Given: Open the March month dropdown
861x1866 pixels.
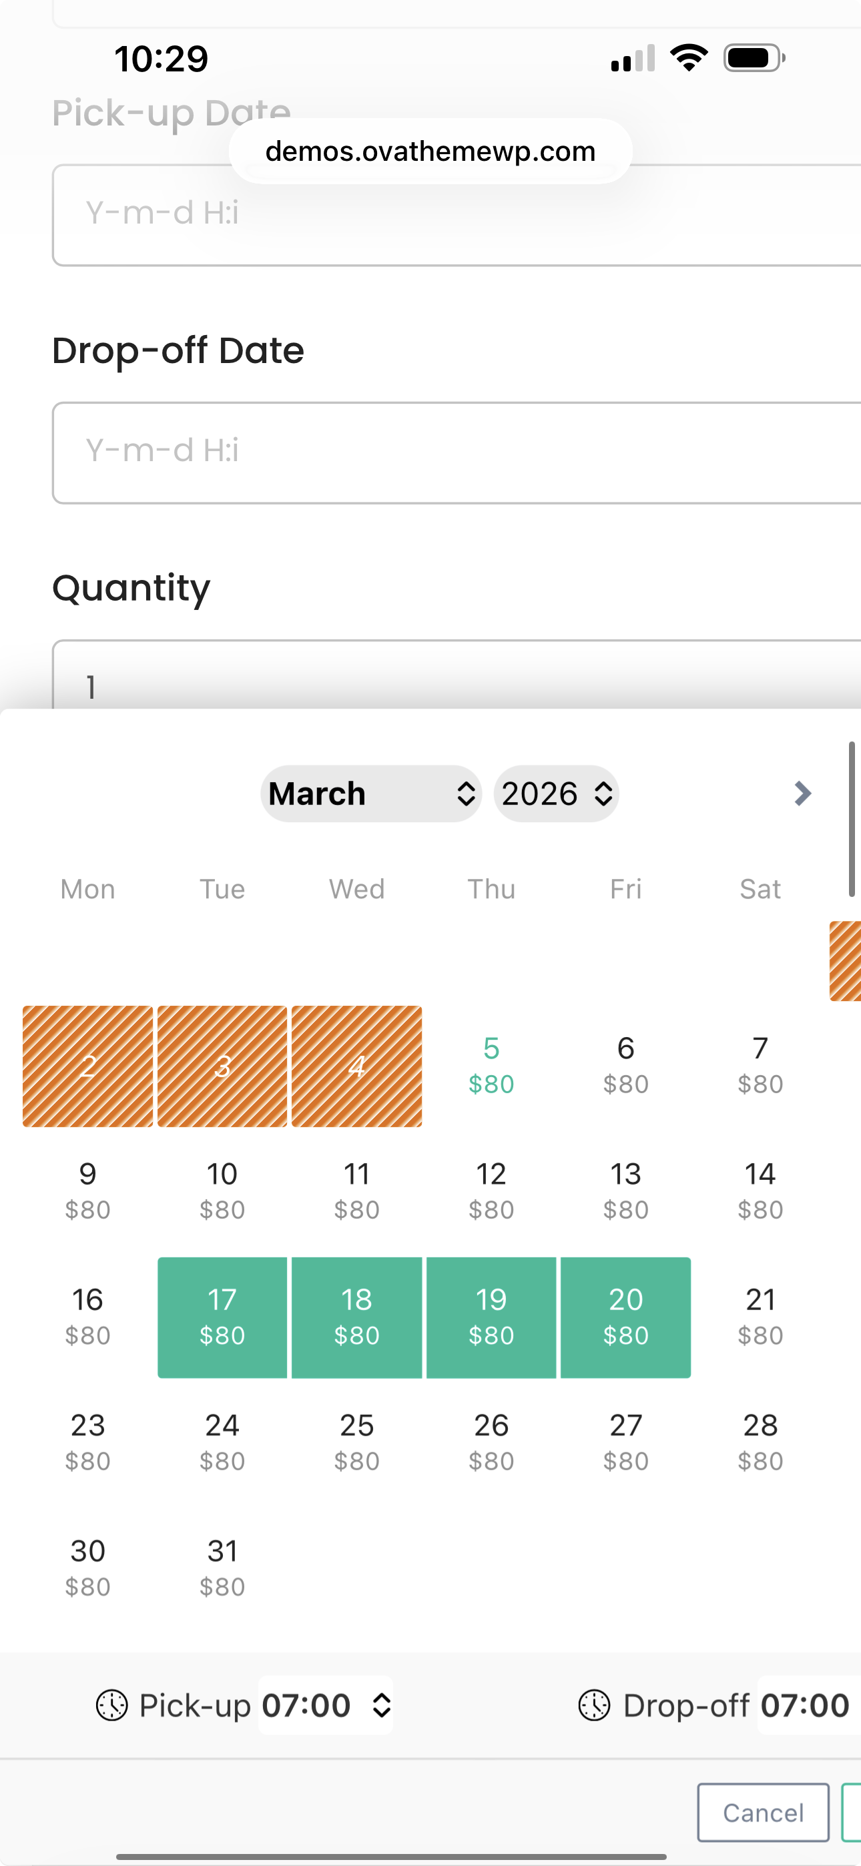Looking at the screenshot, I should [x=371, y=794].
